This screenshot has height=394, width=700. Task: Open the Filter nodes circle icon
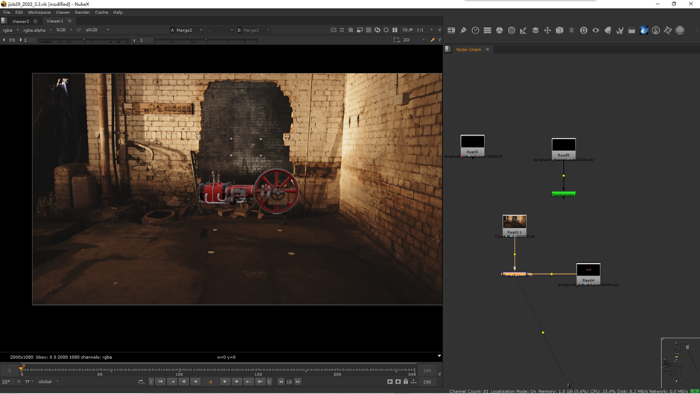[x=512, y=31]
